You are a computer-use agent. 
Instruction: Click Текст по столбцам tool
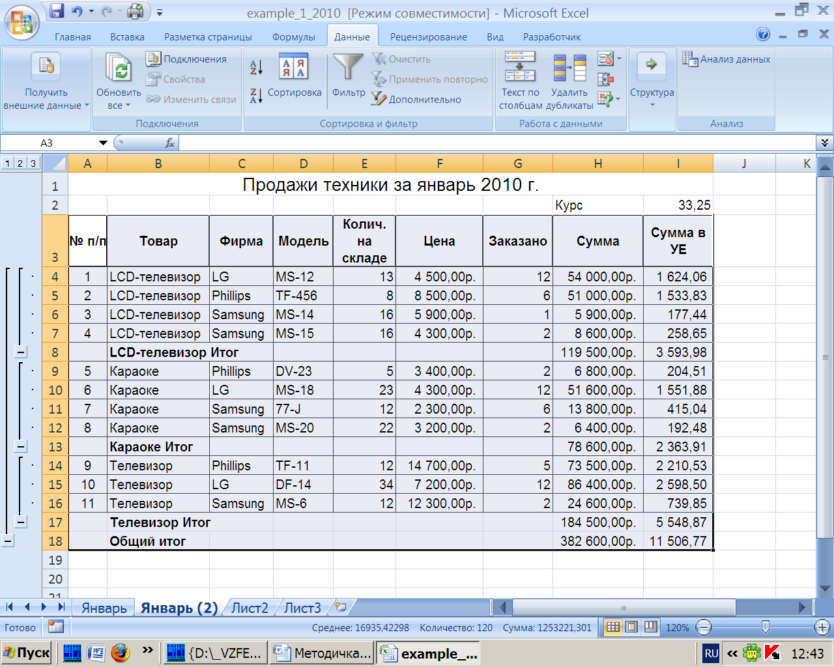point(520,81)
